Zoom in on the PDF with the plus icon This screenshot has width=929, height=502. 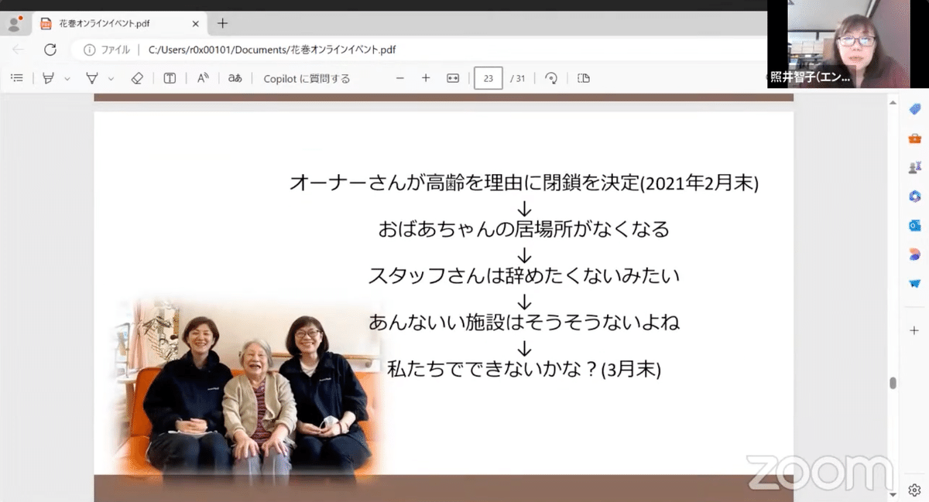[427, 78]
